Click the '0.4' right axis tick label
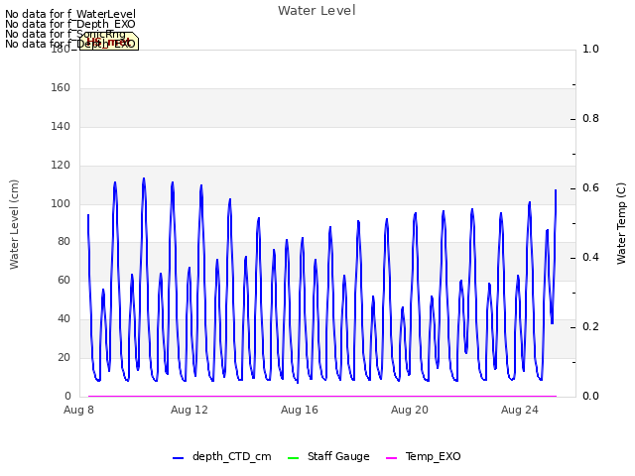This screenshot has height=476, width=635. (591, 258)
